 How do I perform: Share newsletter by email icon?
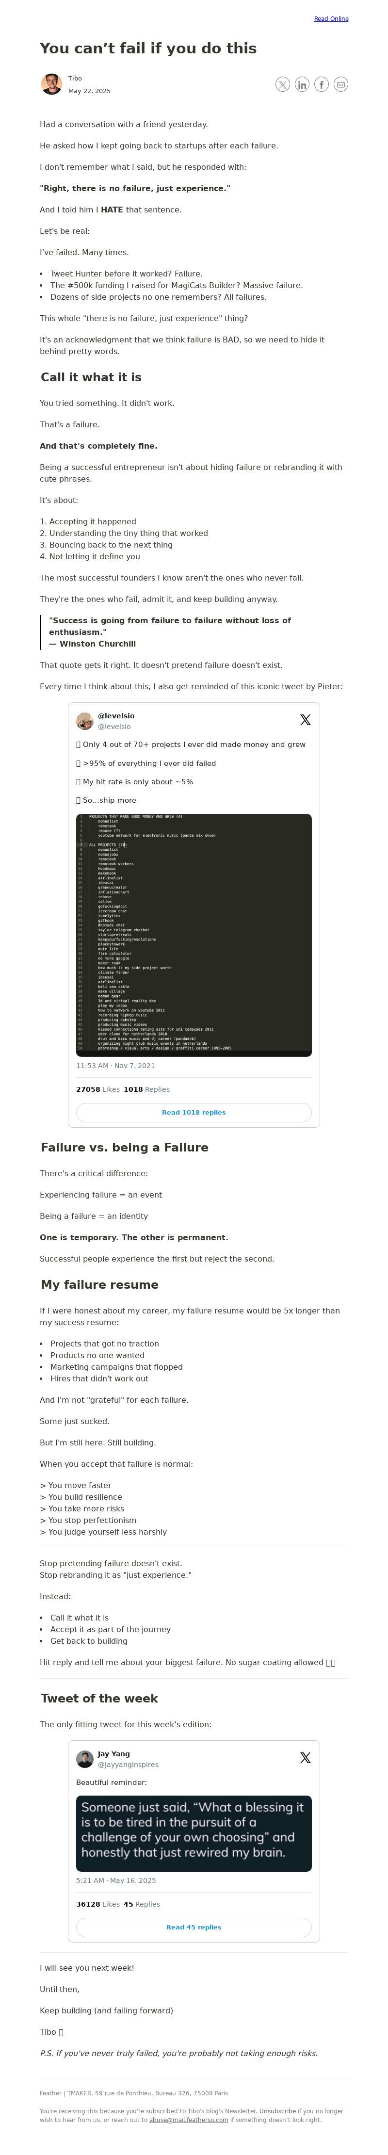tap(340, 84)
